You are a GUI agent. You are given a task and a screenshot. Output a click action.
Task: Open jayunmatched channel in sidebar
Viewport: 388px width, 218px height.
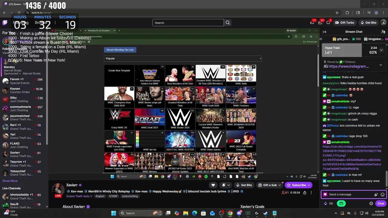tap(23, 117)
